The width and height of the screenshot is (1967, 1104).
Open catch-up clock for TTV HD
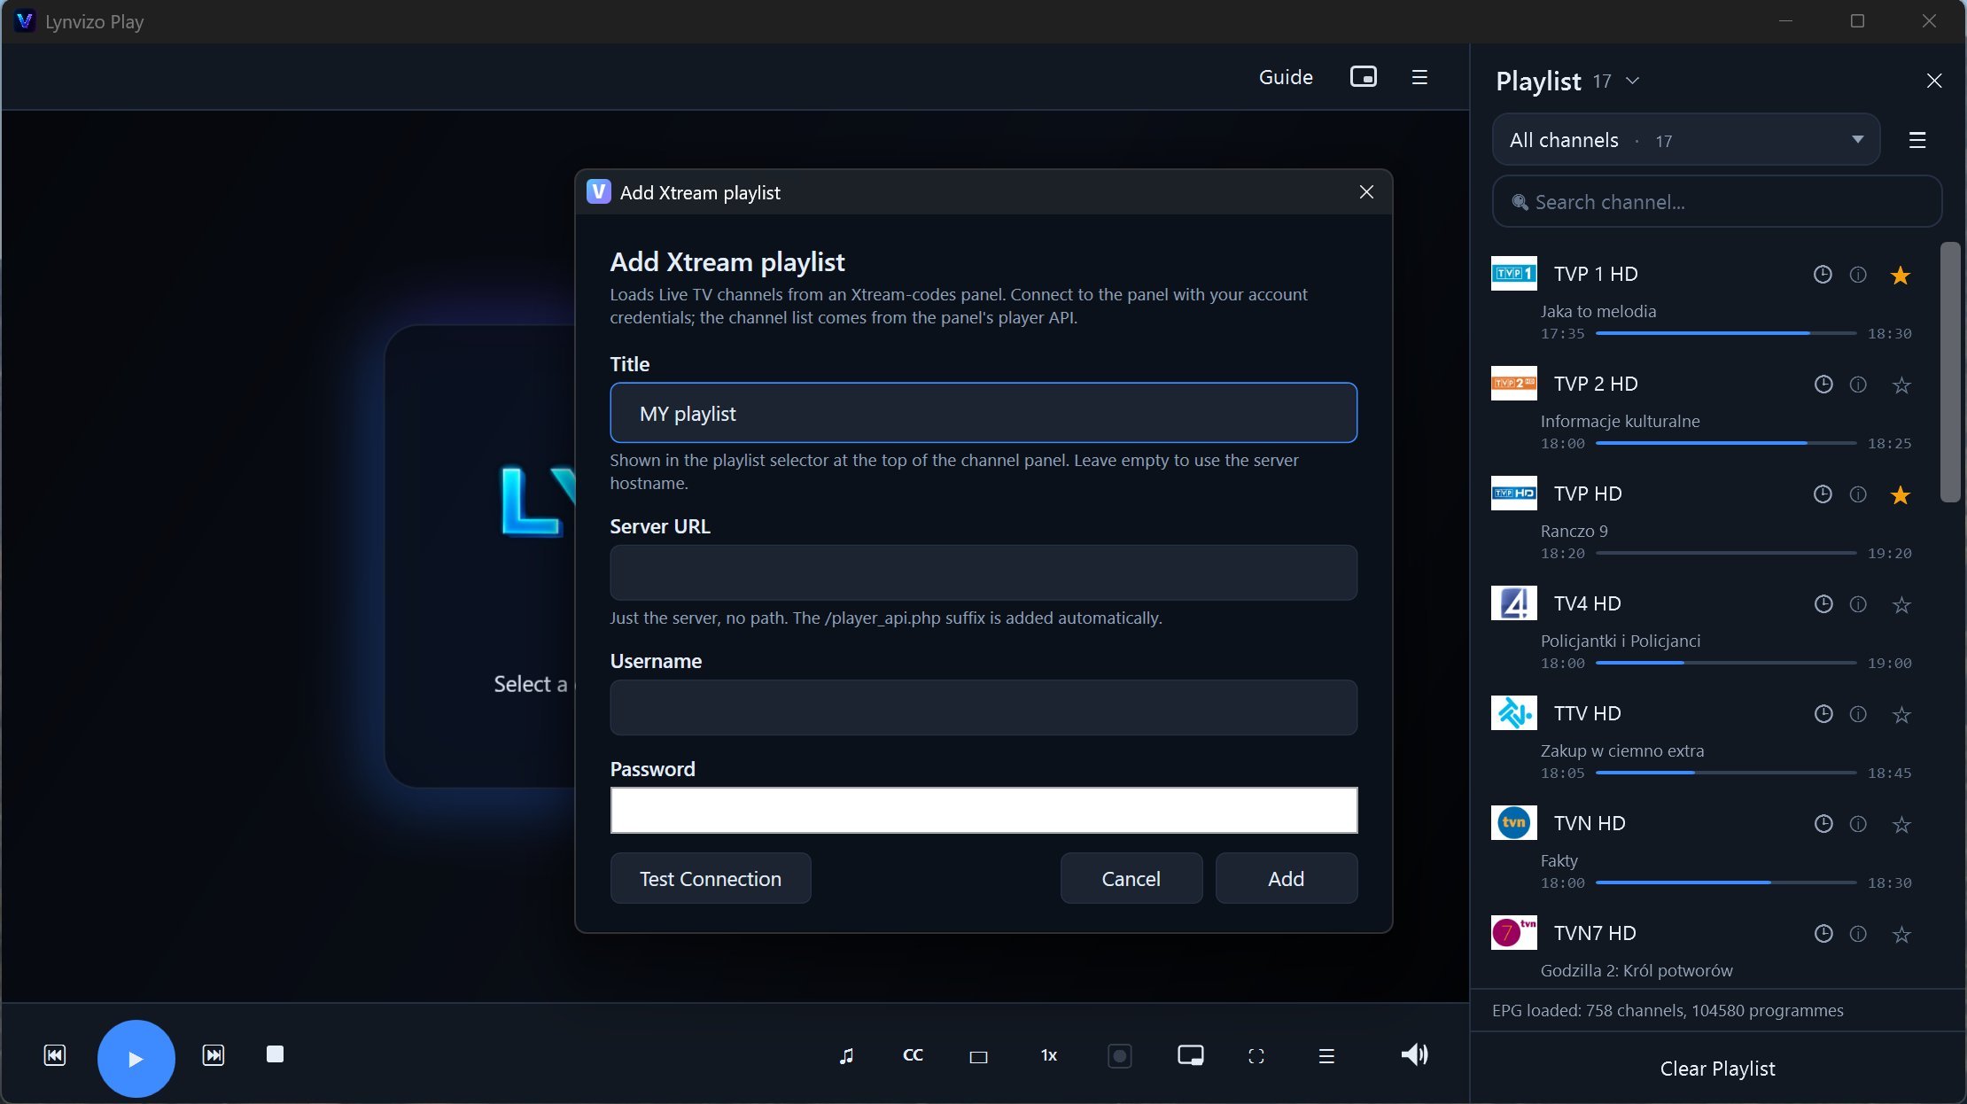coord(1823,714)
